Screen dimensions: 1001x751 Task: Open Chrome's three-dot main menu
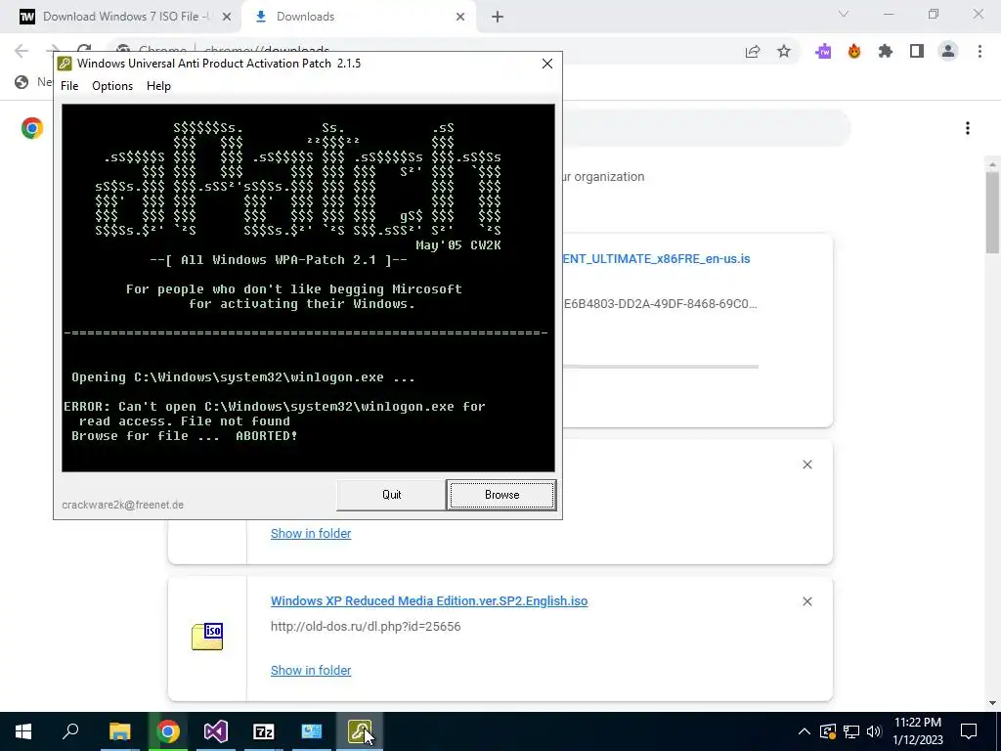tap(979, 52)
